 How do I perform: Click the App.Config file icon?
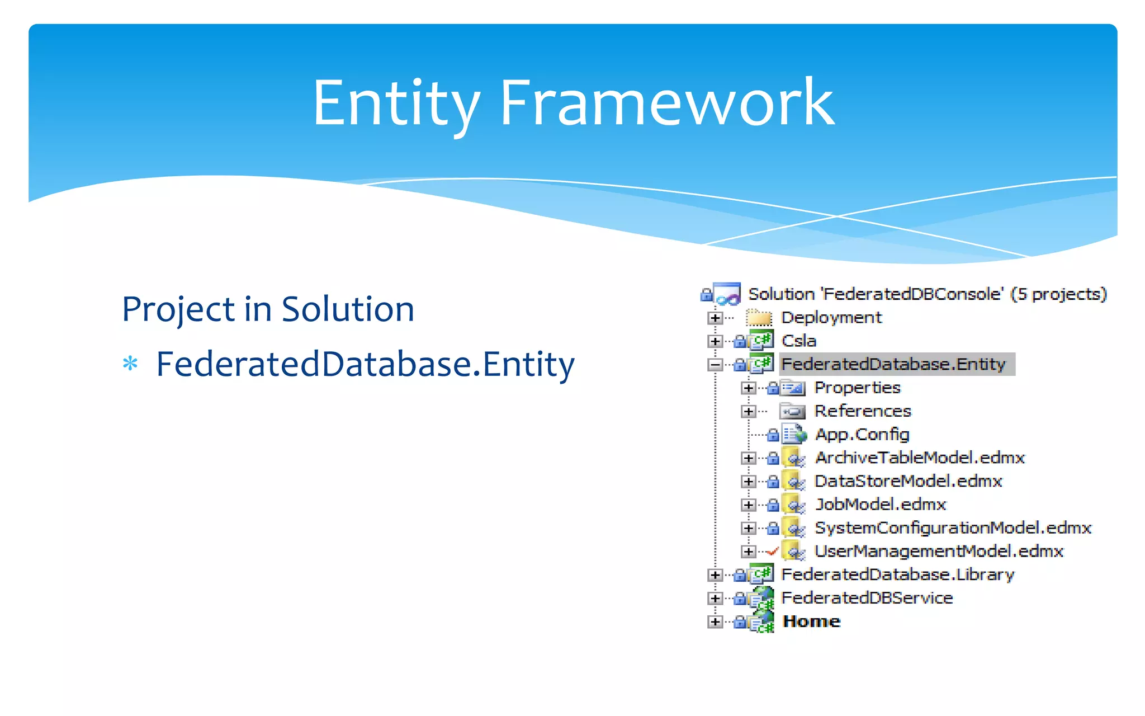(x=794, y=434)
